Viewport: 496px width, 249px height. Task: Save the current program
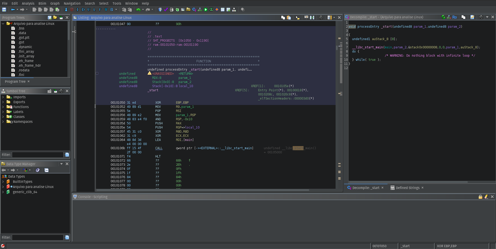pyautogui.click(x=4, y=10)
